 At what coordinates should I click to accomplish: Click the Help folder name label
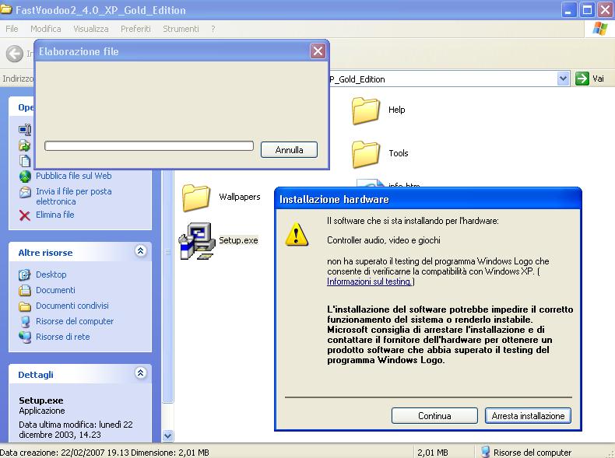[396, 110]
